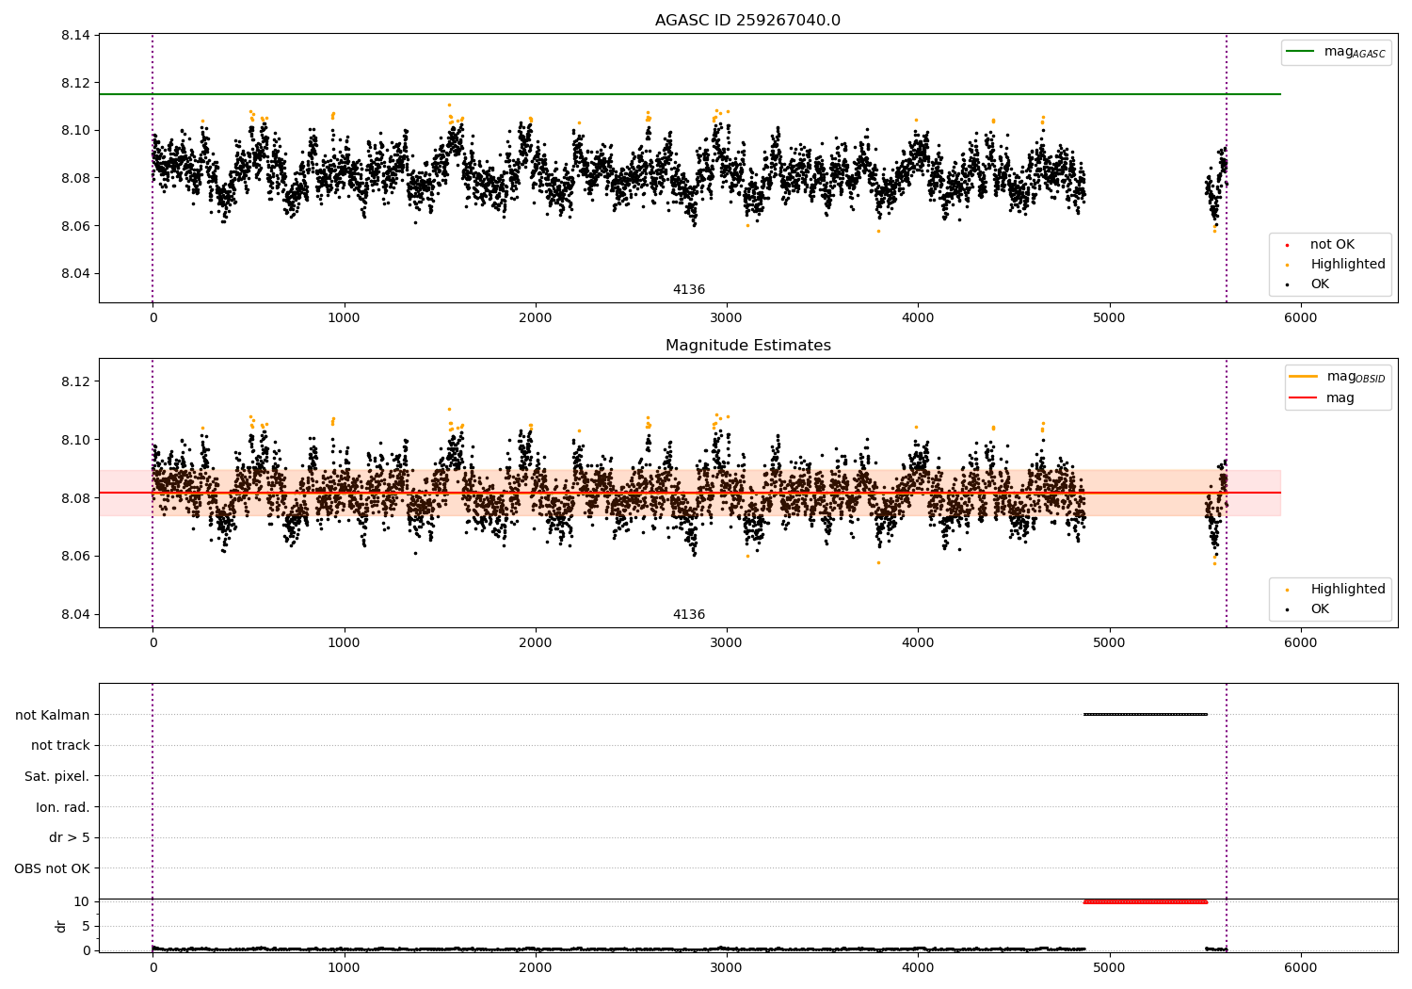This screenshot has height=989, width=1412.
Task: Click the black "not Kalman" flagged data segment
Action: (x=1145, y=714)
